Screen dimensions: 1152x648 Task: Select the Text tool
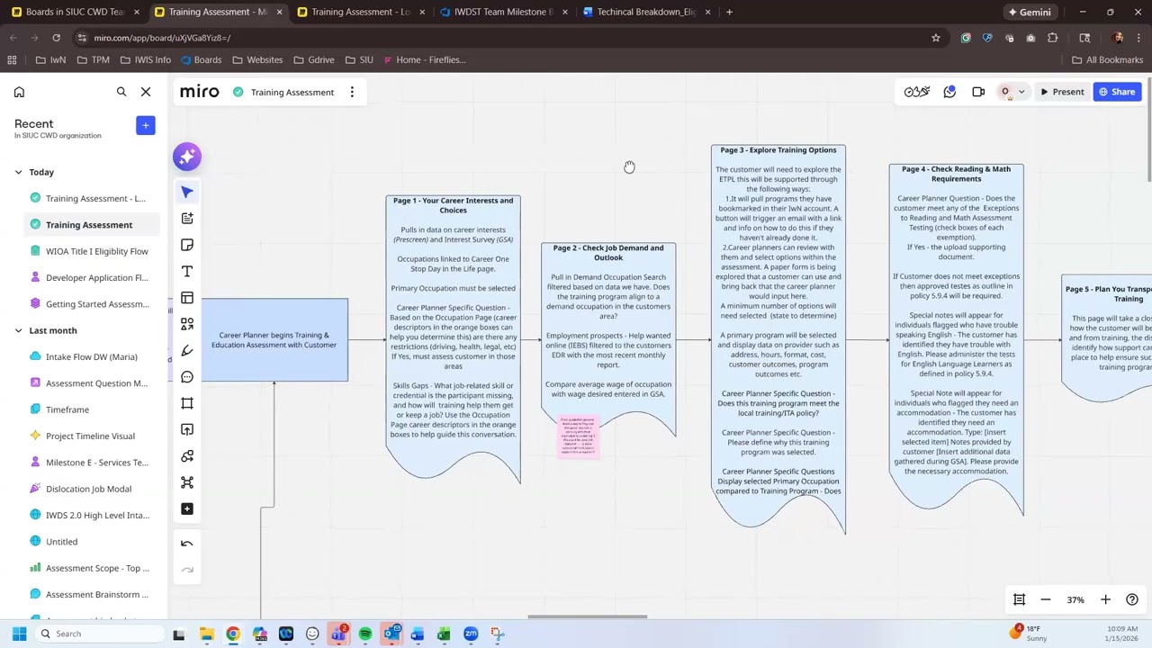click(x=187, y=271)
